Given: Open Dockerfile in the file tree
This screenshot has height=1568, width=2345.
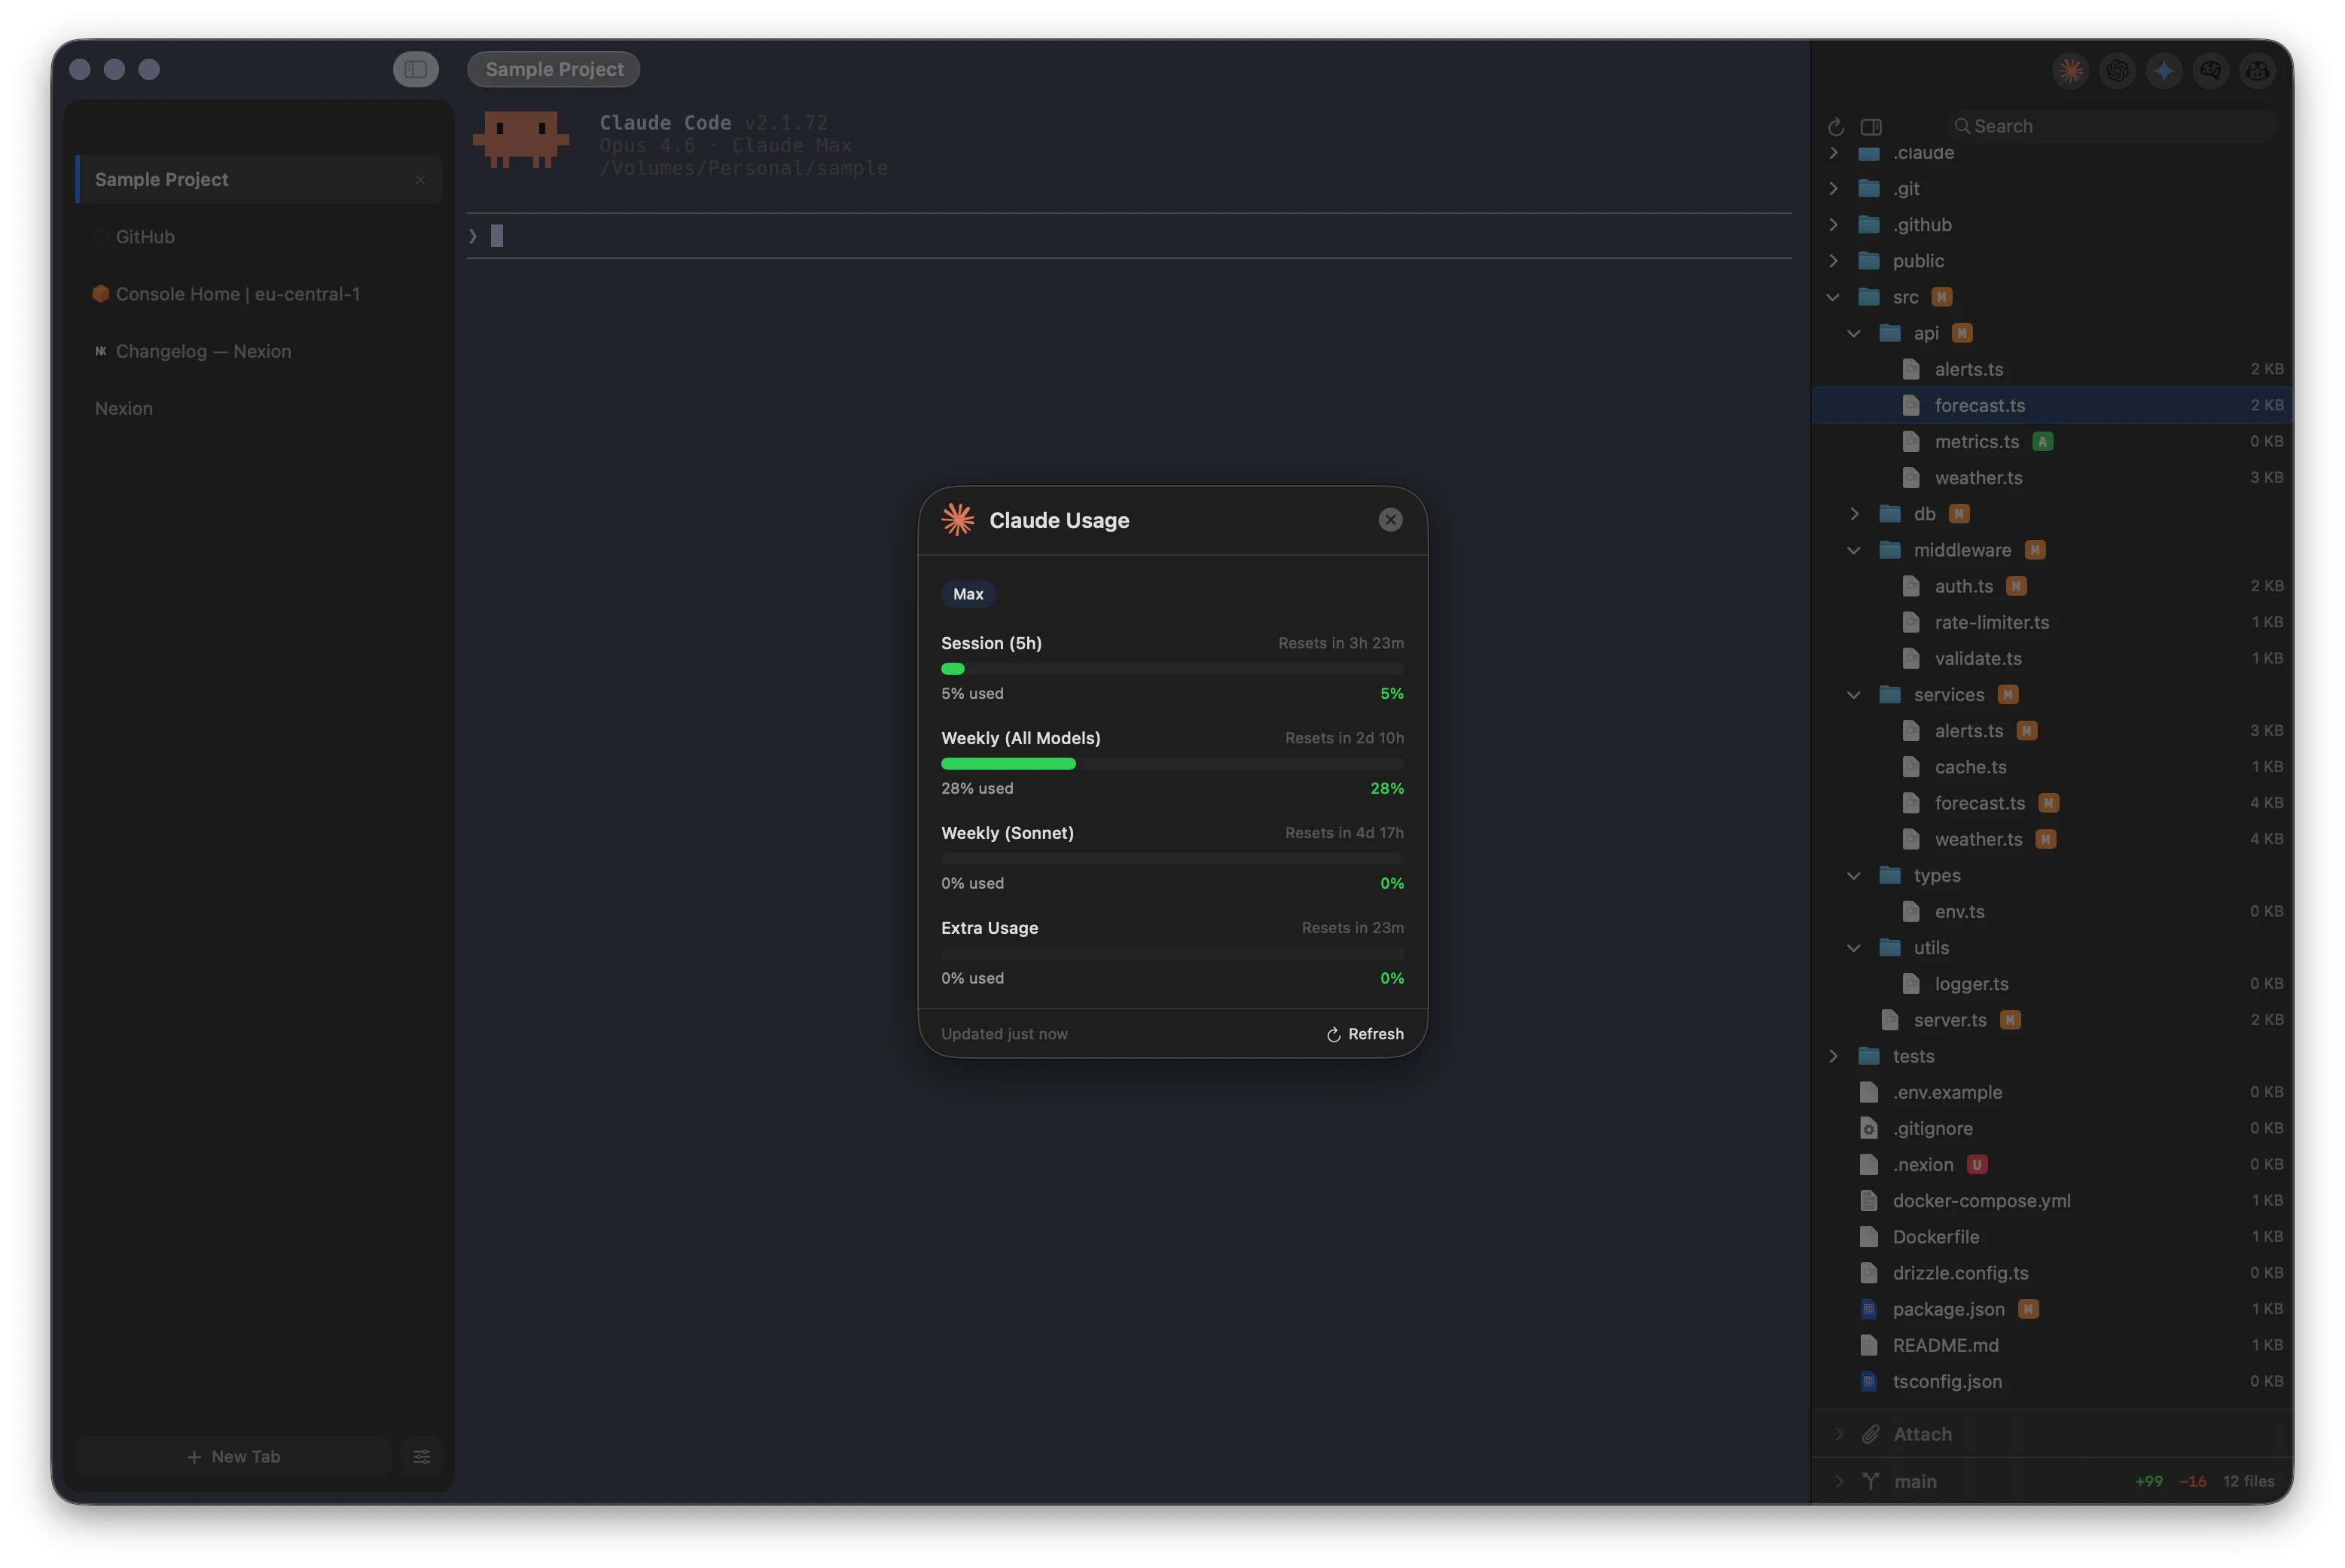Looking at the screenshot, I should [x=2052, y=1237].
